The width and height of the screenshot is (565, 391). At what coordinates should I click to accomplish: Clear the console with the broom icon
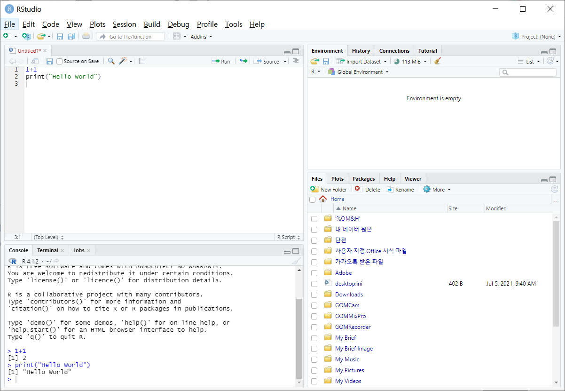coord(296,261)
